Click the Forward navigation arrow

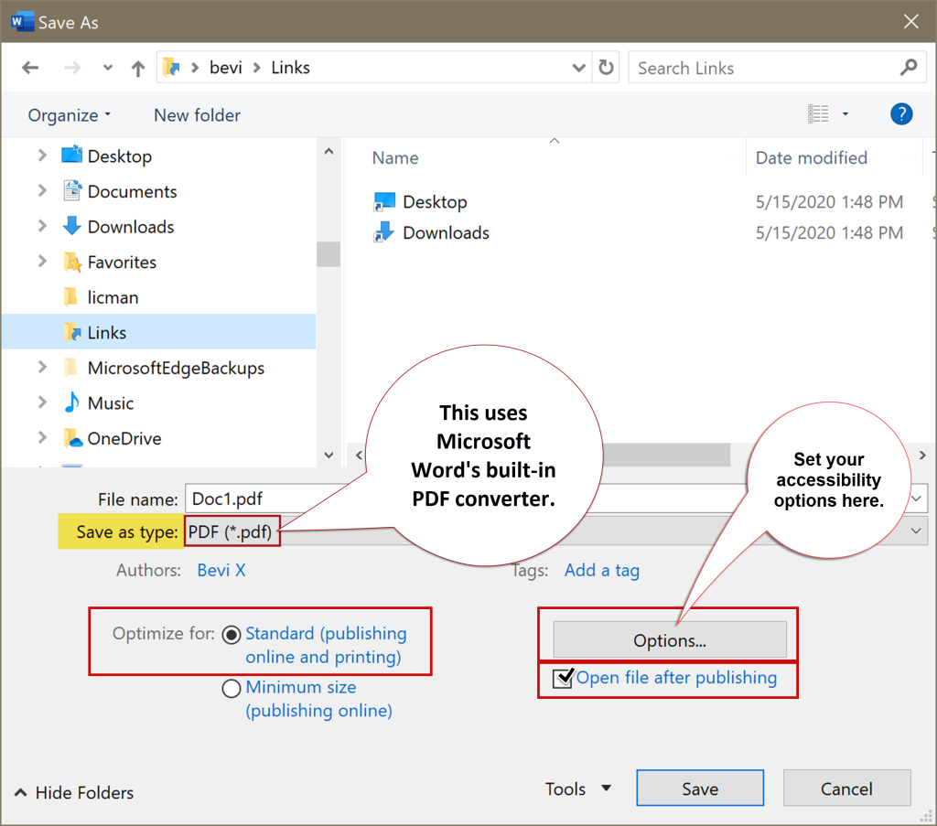tap(72, 68)
